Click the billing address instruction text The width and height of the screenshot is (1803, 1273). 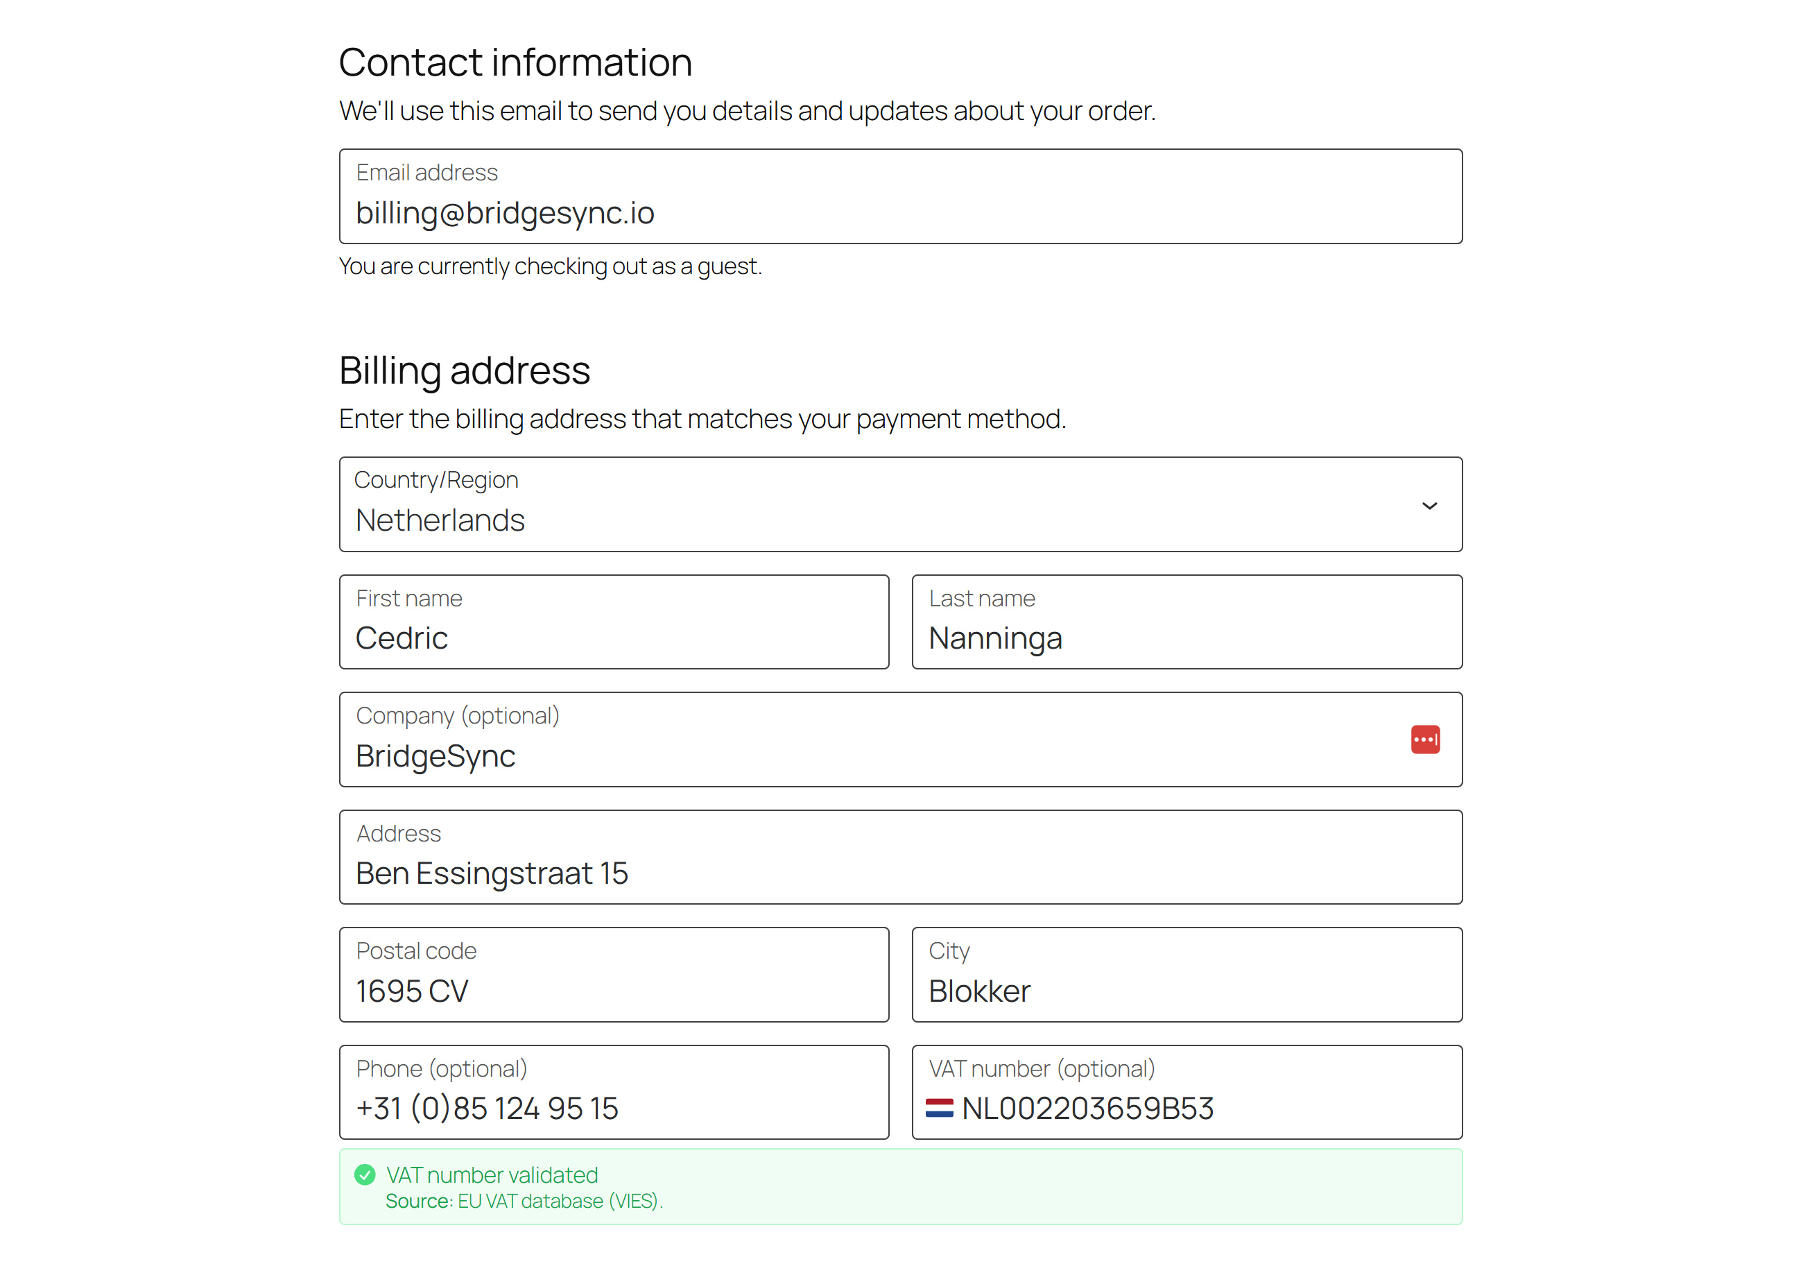tap(702, 420)
